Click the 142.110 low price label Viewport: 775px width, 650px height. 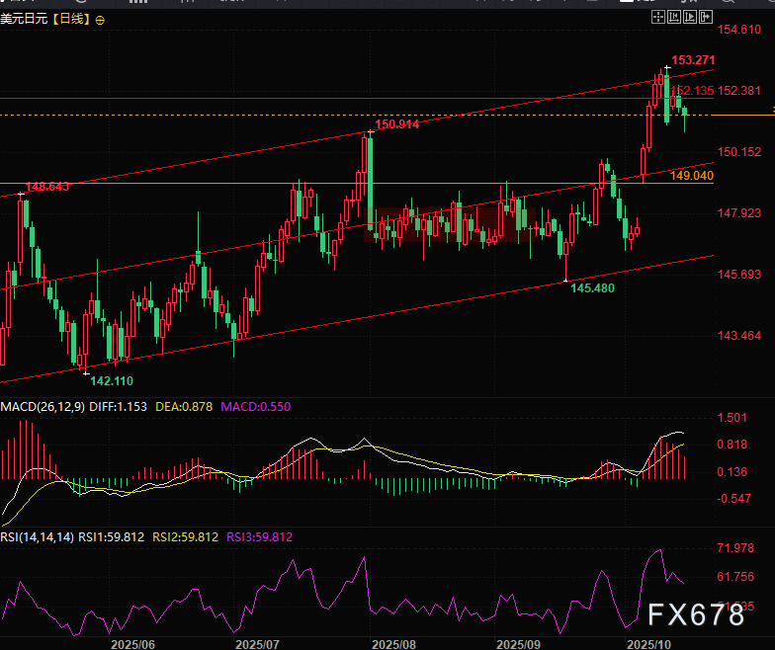pyautogui.click(x=111, y=380)
